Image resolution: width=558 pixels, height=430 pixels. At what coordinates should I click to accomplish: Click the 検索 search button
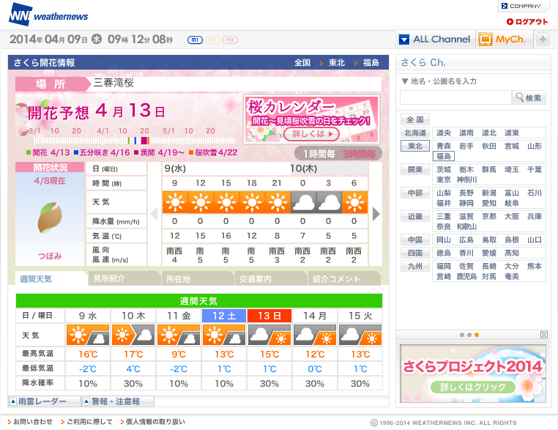(x=529, y=97)
